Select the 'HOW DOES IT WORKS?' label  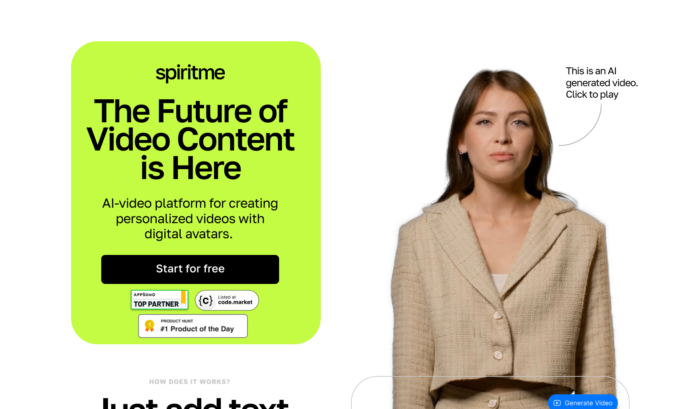click(x=189, y=382)
